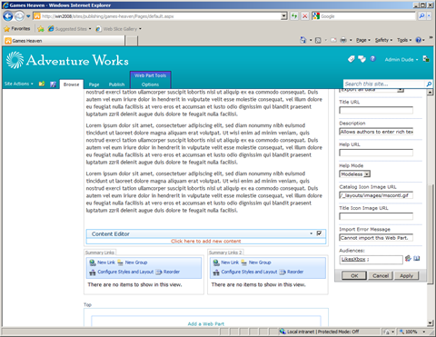Viewport: 436px width, 337px height.
Task: Click the Print icon in command bar
Action: pyautogui.click(x=343, y=40)
